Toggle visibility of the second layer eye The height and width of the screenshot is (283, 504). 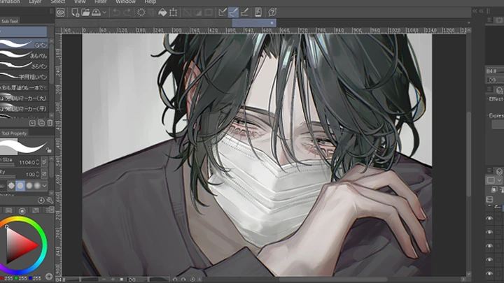pyautogui.click(x=489, y=232)
